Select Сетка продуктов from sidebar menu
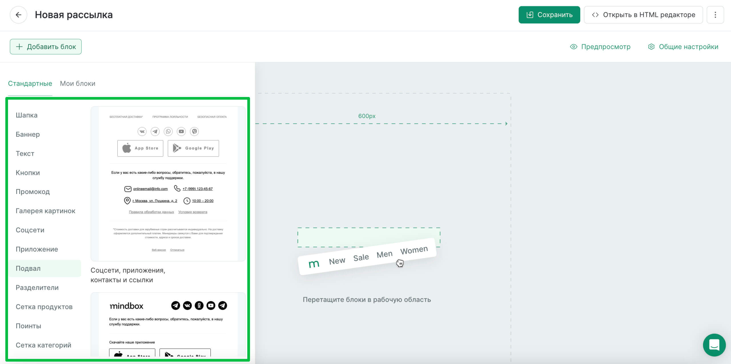 pos(44,306)
